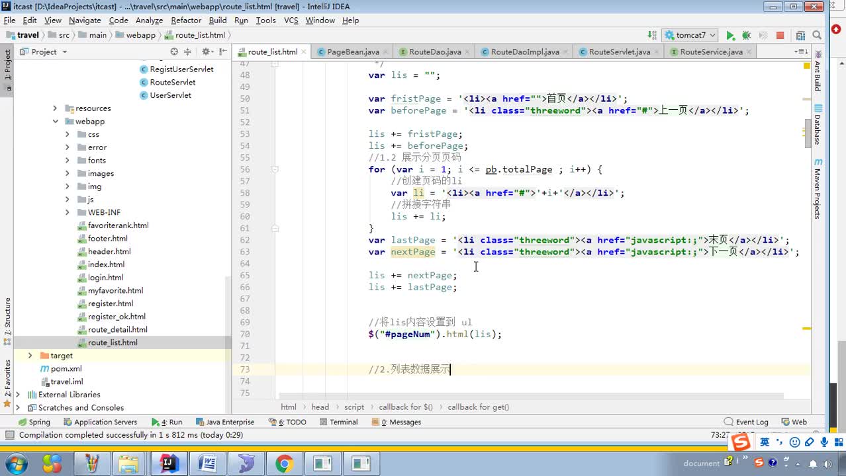Select RouteServlet in project tree
846x476 pixels.
[172, 83]
